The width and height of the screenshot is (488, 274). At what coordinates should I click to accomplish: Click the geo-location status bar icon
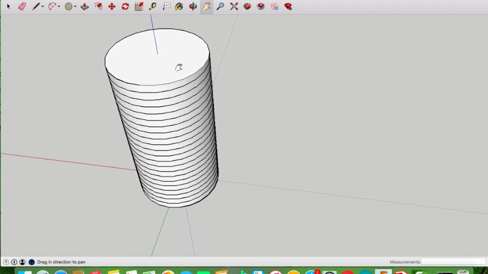pyautogui.click(x=6, y=262)
